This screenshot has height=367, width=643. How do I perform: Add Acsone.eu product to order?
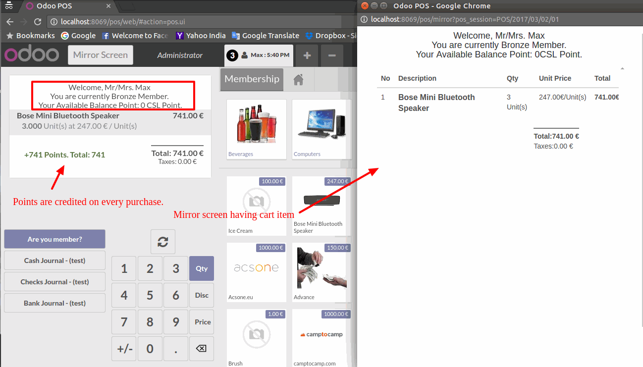pyautogui.click(x=257, y=272)
